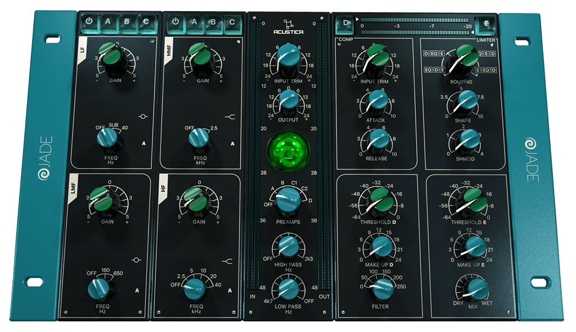Click the LF FREQ Hz selector knob
The width and height of the screenshot is (576, 332).
[x=109, y=140]
